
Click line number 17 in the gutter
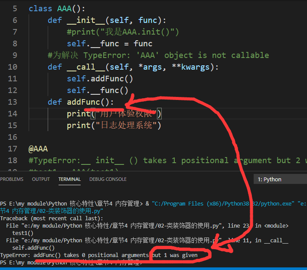[x=13, y=149]
